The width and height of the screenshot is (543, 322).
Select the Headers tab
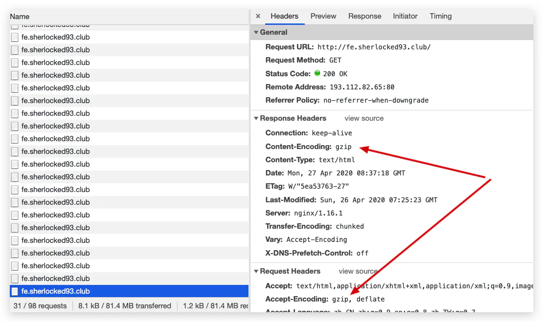coord(284,16)
